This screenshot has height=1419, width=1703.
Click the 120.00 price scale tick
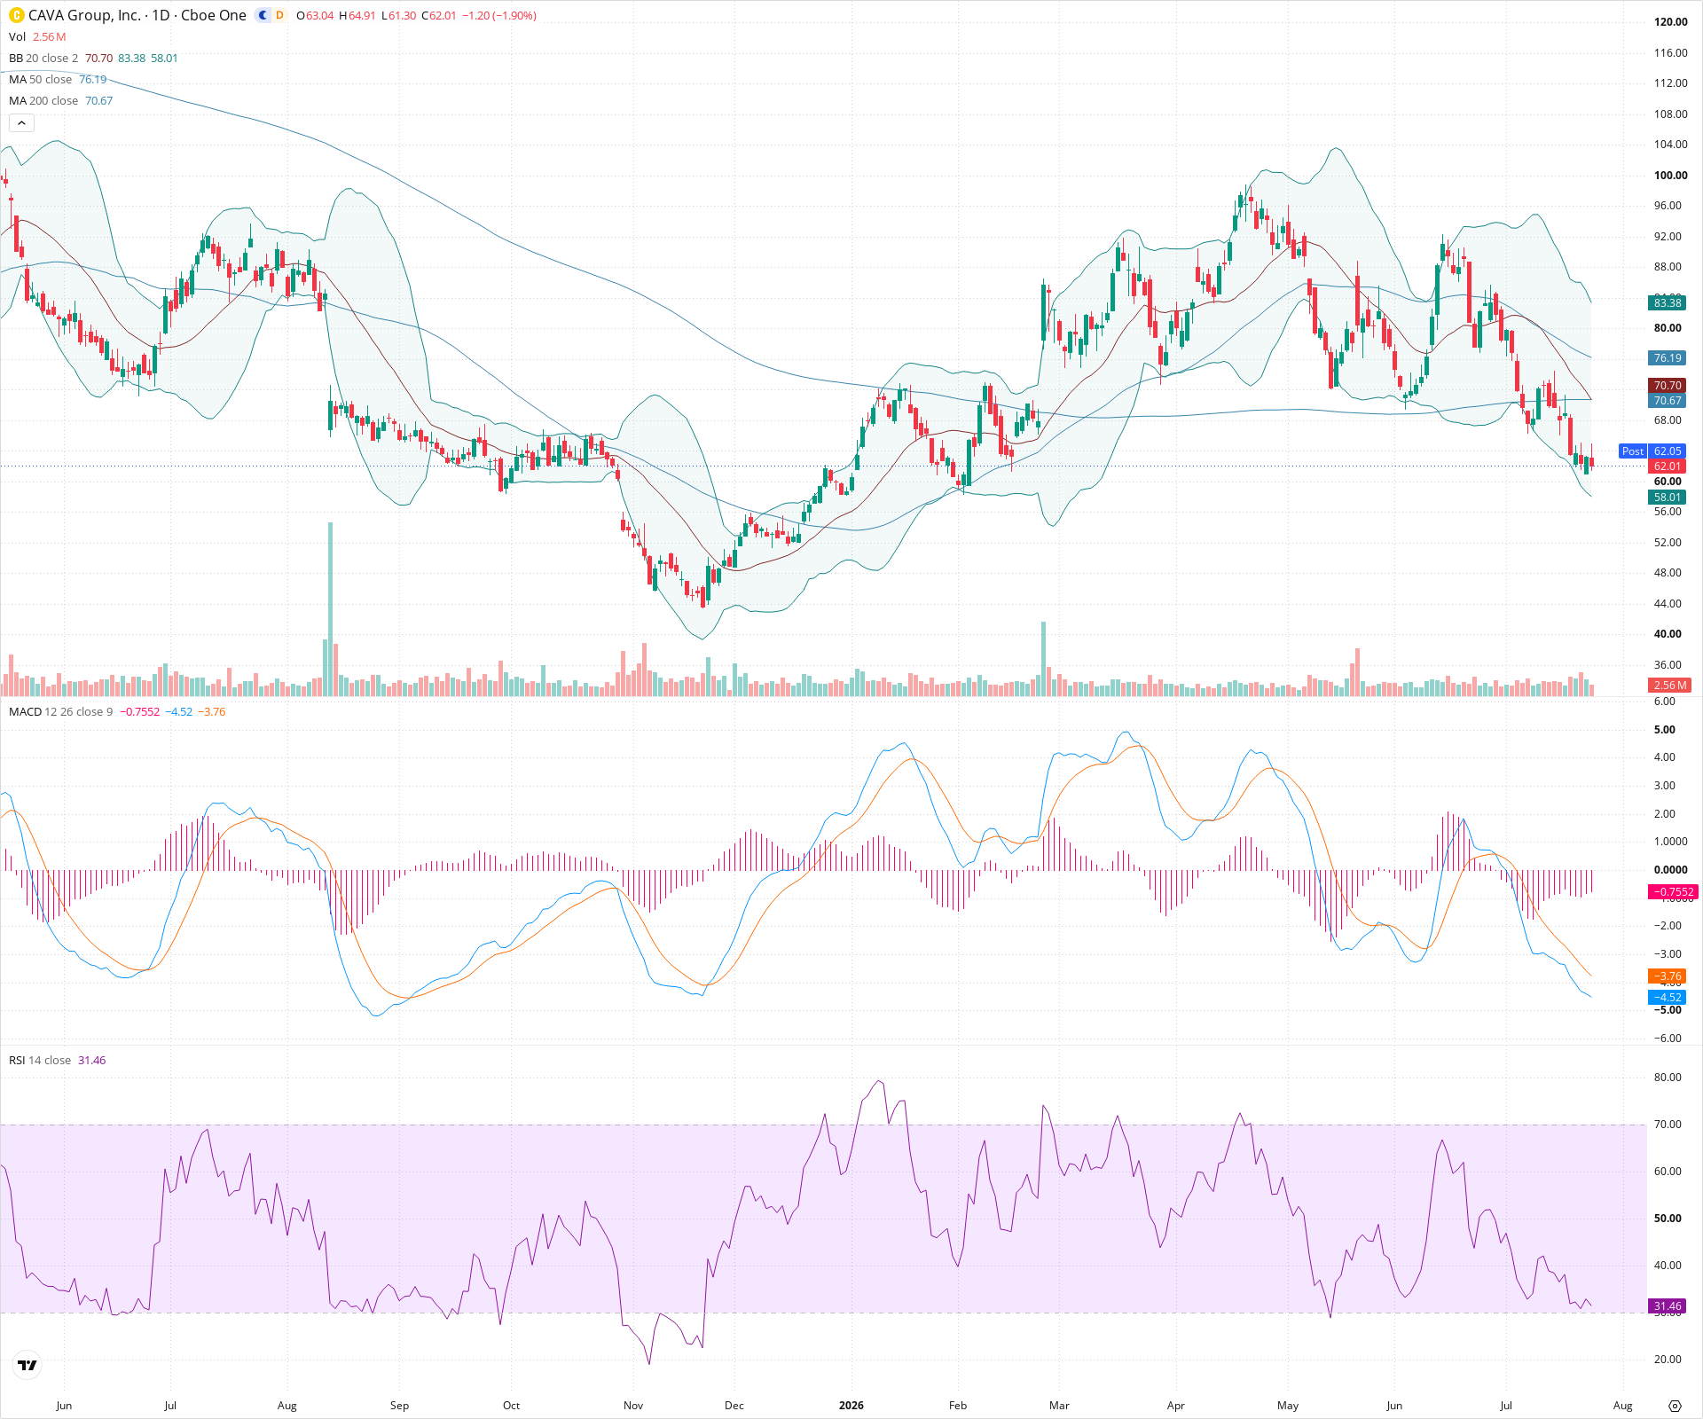[x=1670, y=22]
